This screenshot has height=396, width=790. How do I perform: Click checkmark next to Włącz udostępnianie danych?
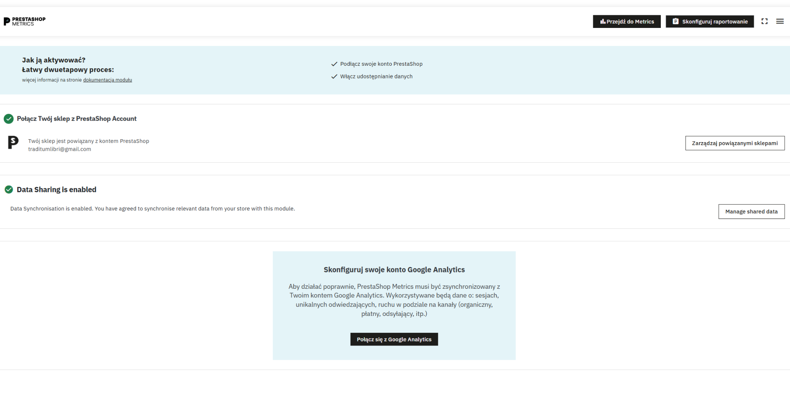(x=334, y=76)
